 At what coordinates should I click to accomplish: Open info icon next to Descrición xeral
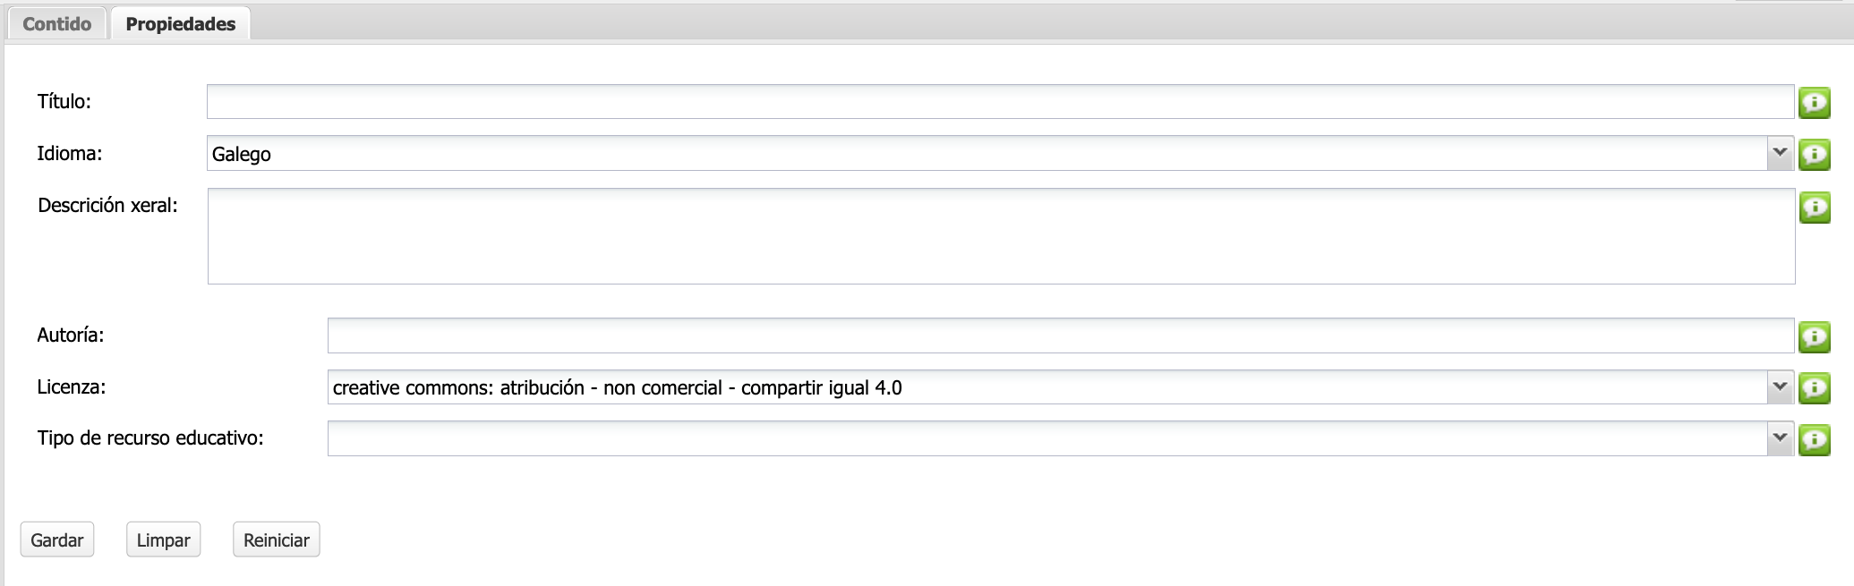pyautogui.click(x=1815, y=208)
